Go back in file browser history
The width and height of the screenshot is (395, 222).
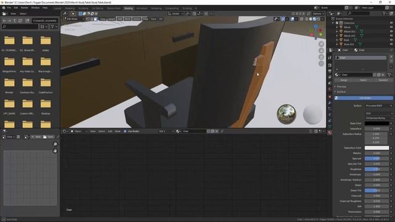(x=4, y=20)
